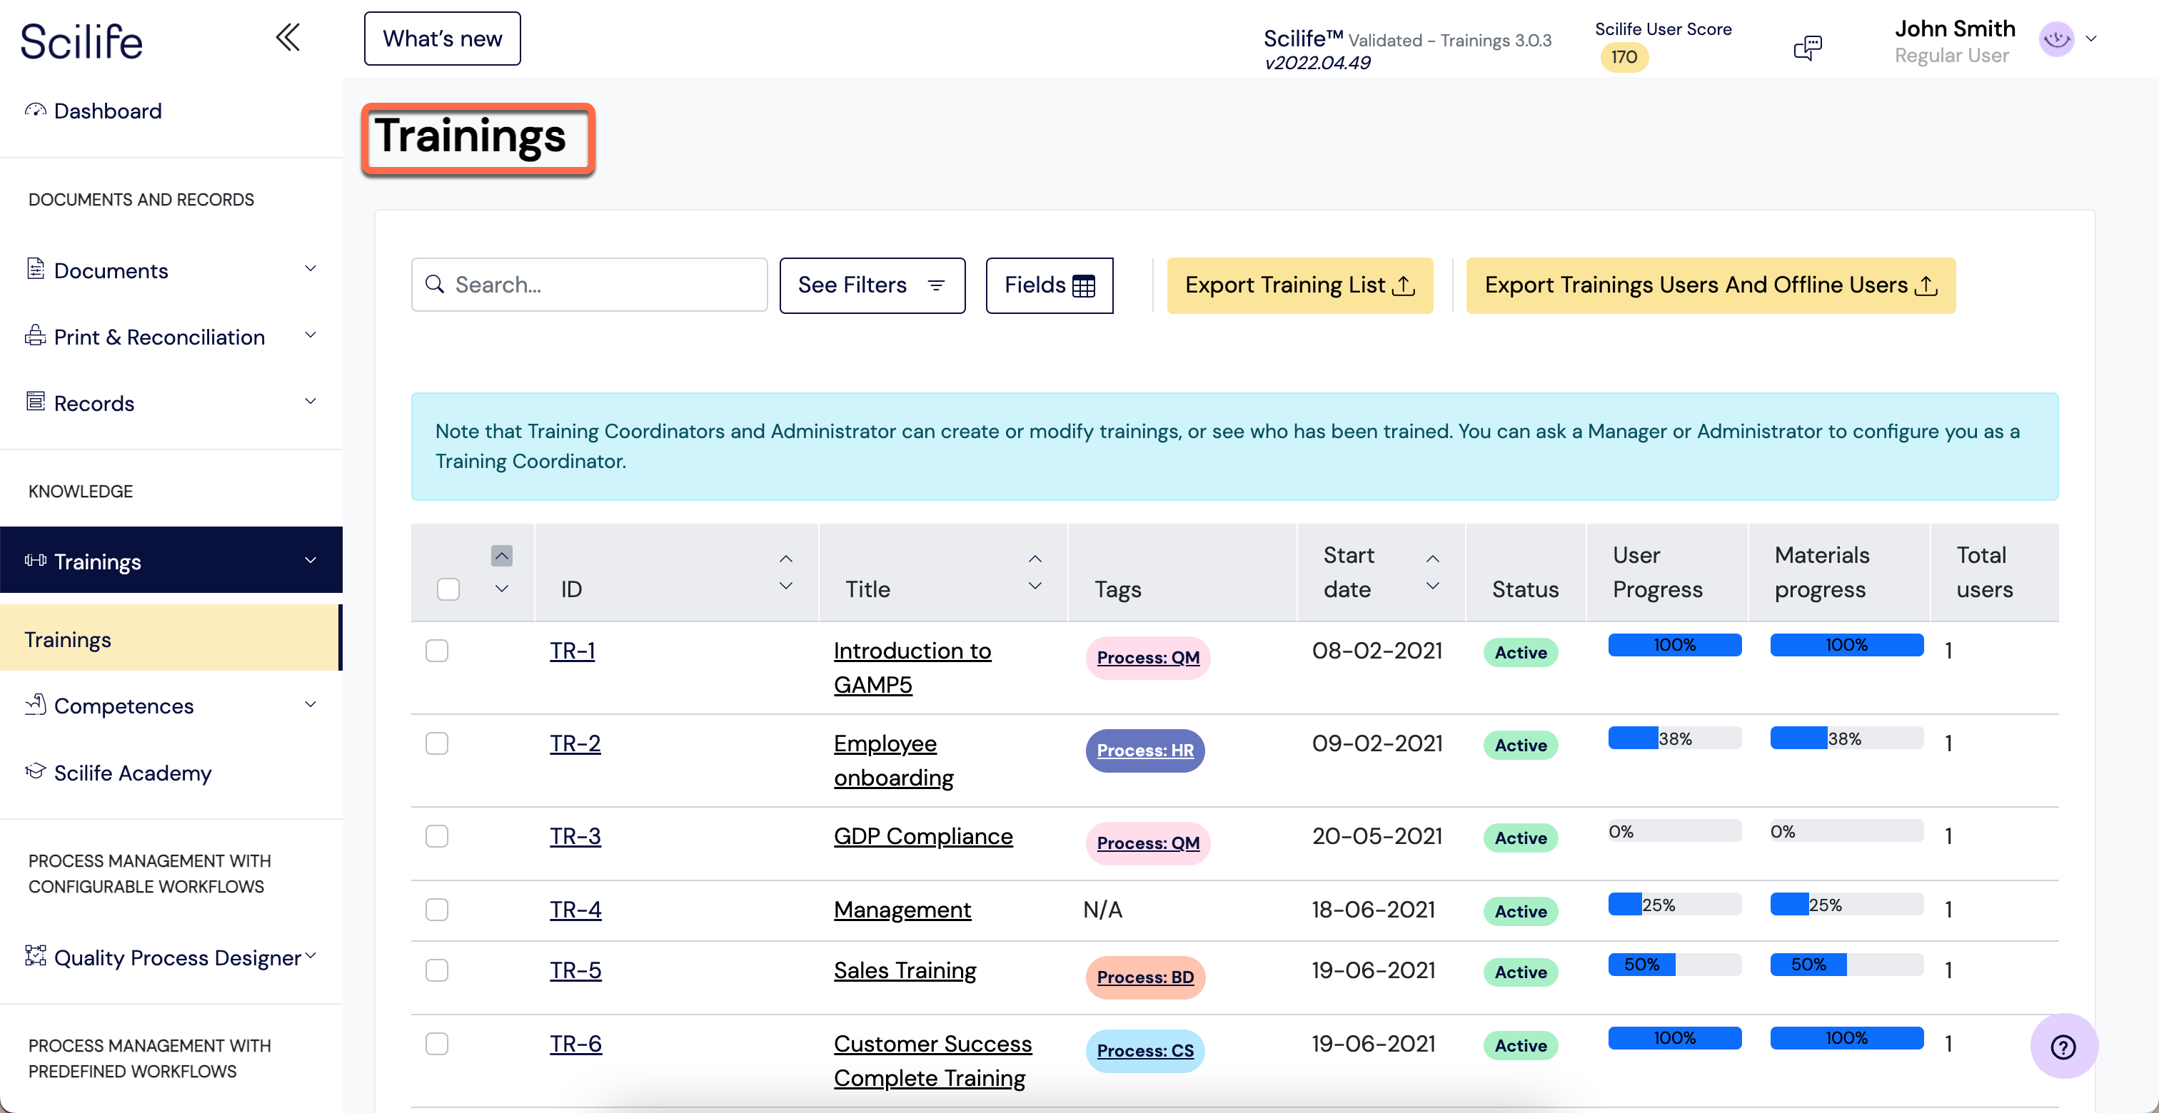This screenshot has width=2159, height=1113.
Task: Sort Start date descending arrow
Action: (1432, 586)
